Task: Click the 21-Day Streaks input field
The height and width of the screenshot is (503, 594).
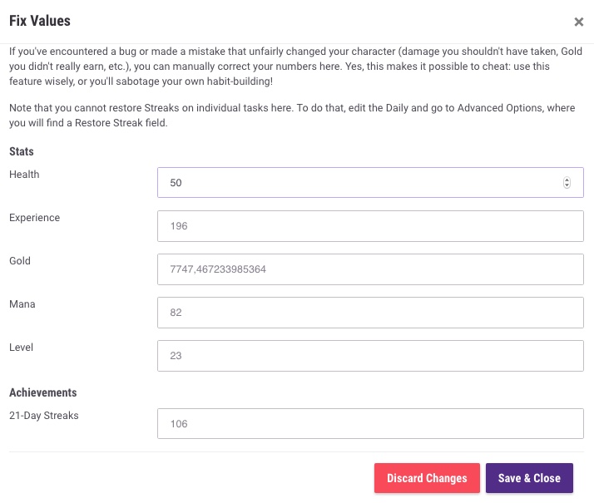Action: click(x=370, y=423)
